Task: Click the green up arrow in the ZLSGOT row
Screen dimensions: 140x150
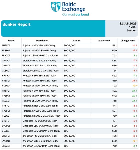Action: (x=136, y=146)
